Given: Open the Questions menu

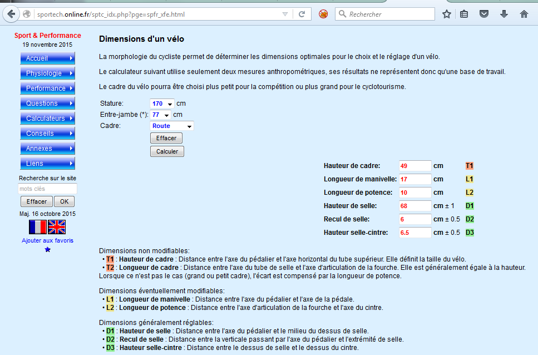Looking at the screenshot, I should click(x=47, y=103).
